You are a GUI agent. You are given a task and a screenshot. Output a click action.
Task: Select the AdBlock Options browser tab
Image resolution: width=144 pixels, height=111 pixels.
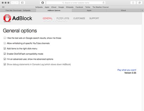click(x=54, y=10)
